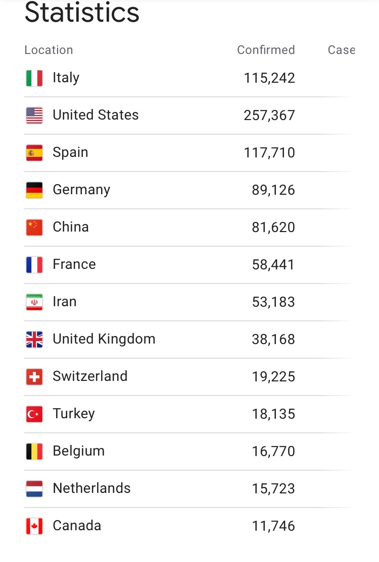Click the Italy flag icon
The width and height of the screenshot is (379, 562).
[34, 78]
